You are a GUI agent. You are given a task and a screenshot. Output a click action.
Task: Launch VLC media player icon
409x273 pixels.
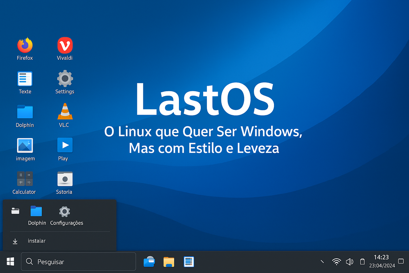click(x=64, y=111)
